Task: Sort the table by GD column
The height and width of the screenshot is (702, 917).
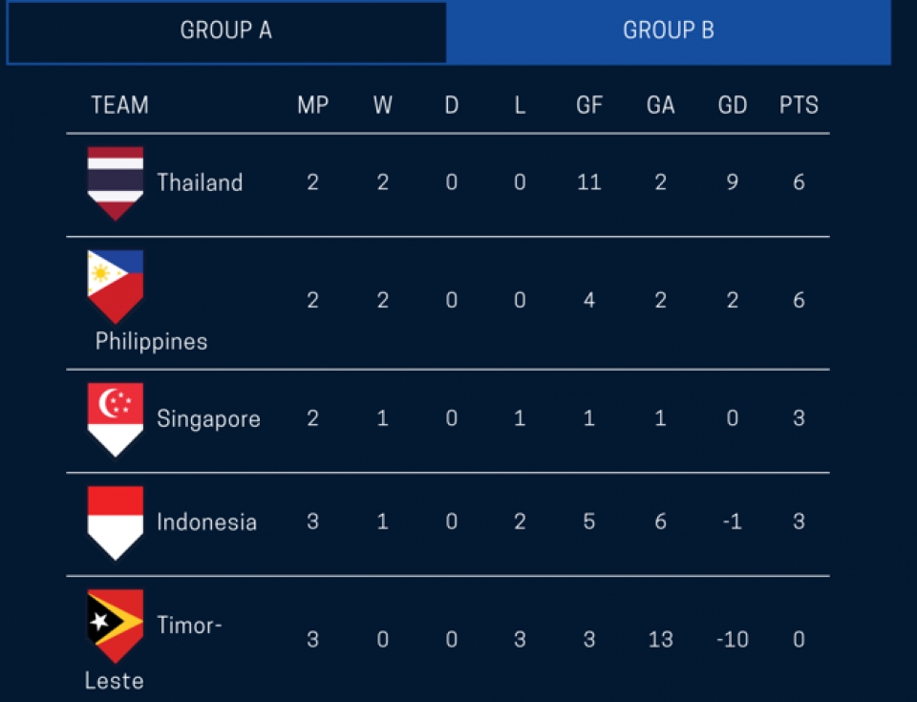Action: pos(732,105)
